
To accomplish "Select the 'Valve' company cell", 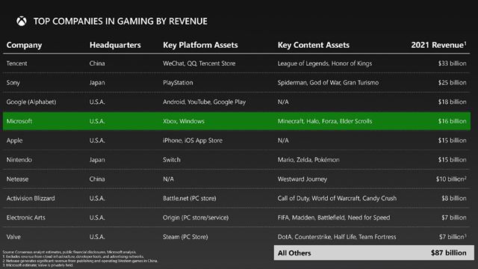I will (x=13, y=237).
